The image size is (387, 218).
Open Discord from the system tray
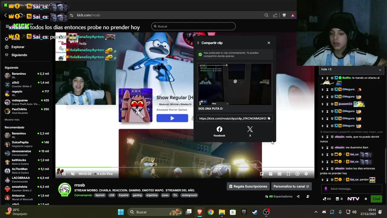coord(324,212)
